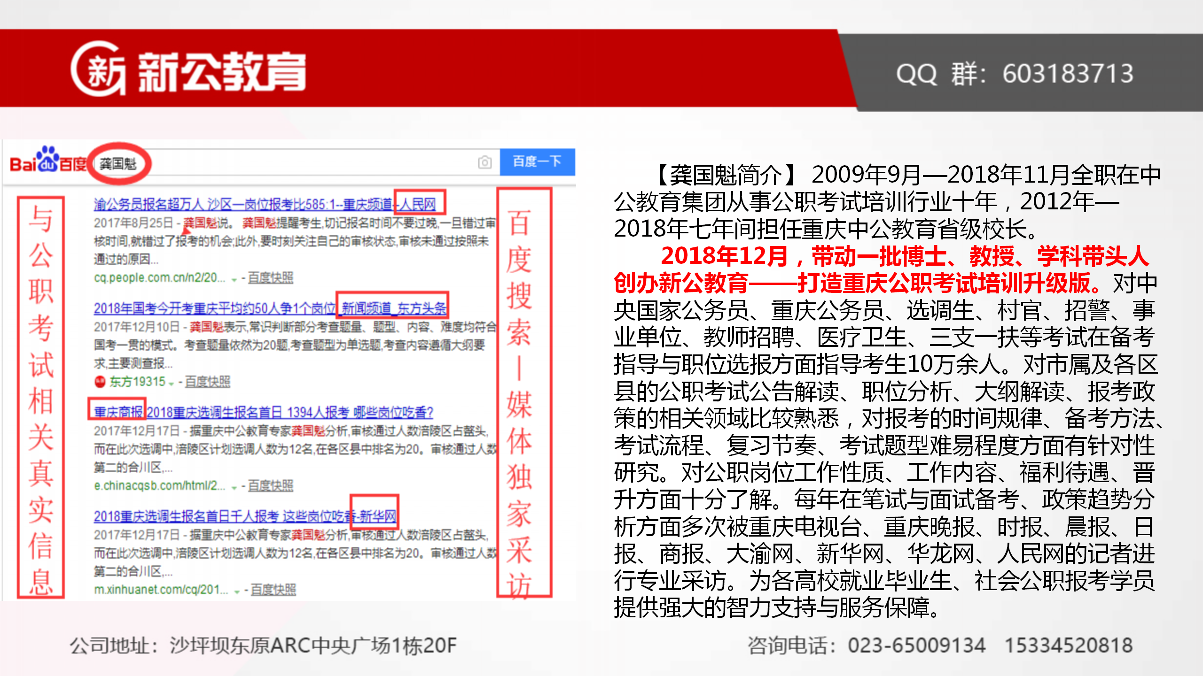The width and height of the screenshot is (1203, 676).
Task: Click the URL m.xinhuanet.com/cq/201...
Action: tap(161, 590)
